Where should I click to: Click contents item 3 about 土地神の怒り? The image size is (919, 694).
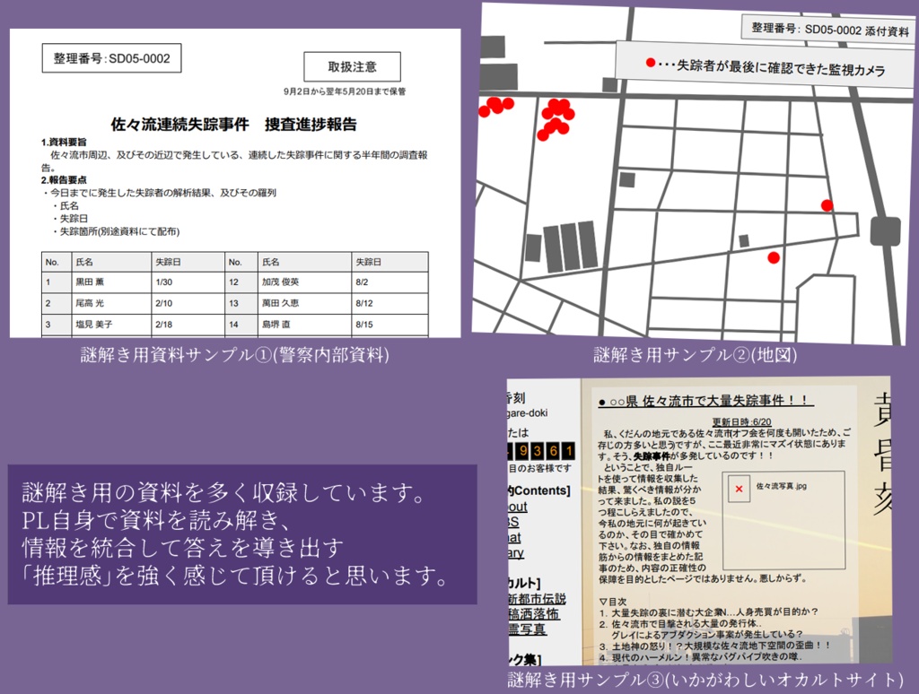[x=715, y=646]
